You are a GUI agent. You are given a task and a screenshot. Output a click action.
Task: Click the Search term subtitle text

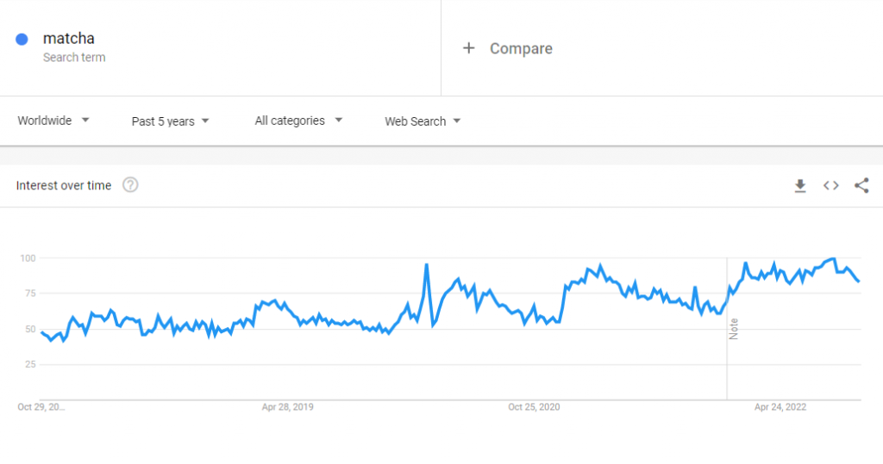coord(74,58)
